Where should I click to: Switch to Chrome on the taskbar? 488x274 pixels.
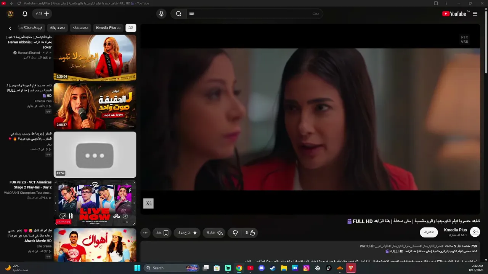click(239, 268)
